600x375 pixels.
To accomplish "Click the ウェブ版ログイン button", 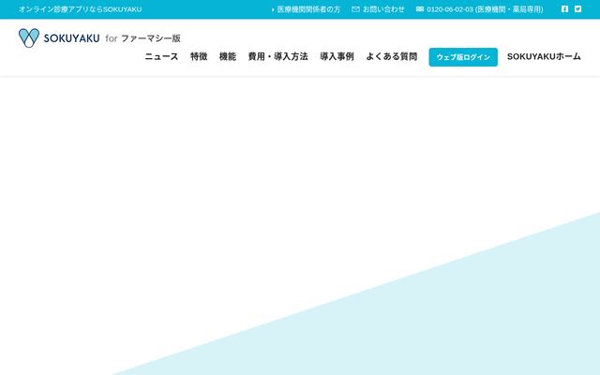I will (463, 57).
